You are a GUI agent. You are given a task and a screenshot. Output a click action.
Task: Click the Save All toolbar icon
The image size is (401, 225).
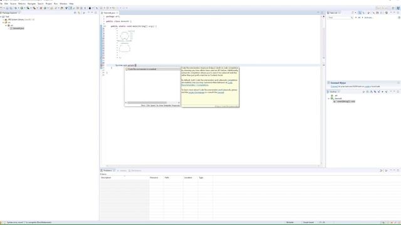(x=11, y=8)
